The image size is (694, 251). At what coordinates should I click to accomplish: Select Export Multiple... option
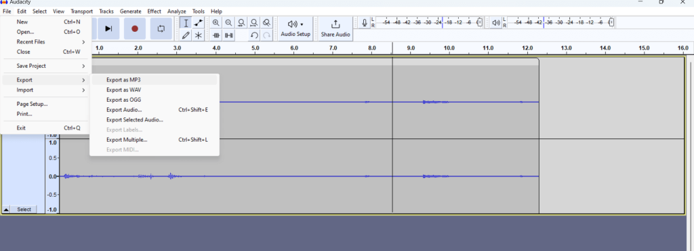click(155, 140)
